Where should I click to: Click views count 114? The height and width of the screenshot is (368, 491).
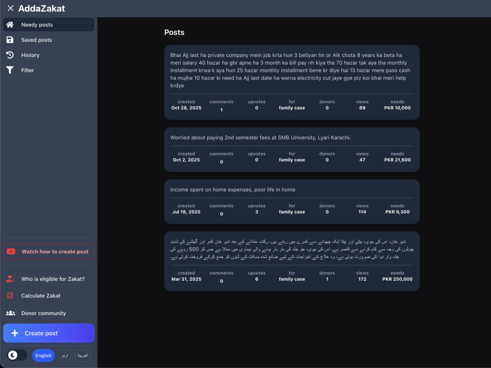click(362, 212)
